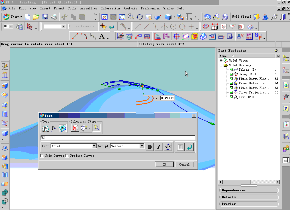Toggle italic text in the Text dialog

[158, 146]
